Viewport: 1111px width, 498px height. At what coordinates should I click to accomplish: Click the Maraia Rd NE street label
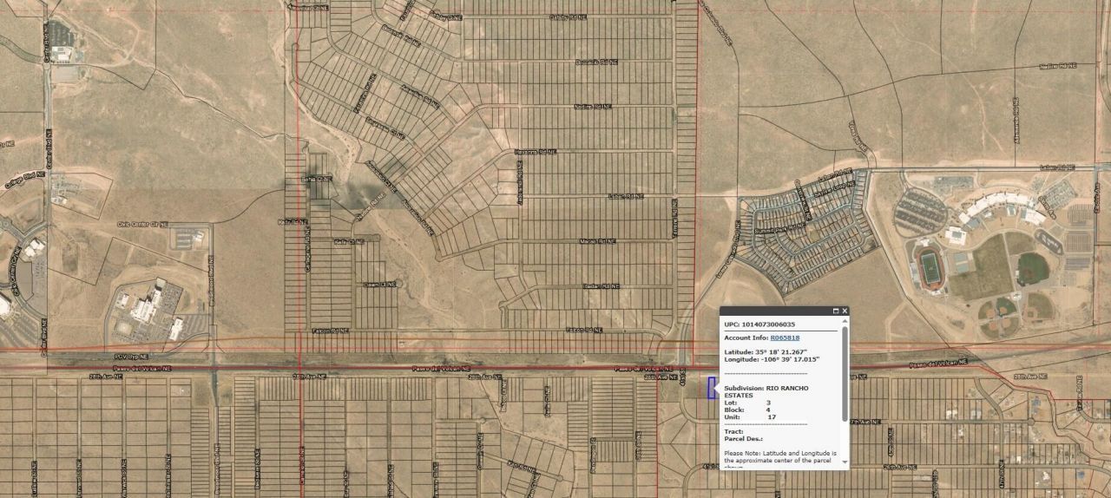pyautogui.click(x=597, y=241)
